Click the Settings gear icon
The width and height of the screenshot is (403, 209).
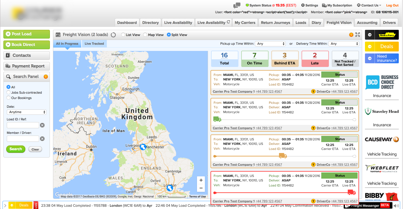tap(303, 5)
